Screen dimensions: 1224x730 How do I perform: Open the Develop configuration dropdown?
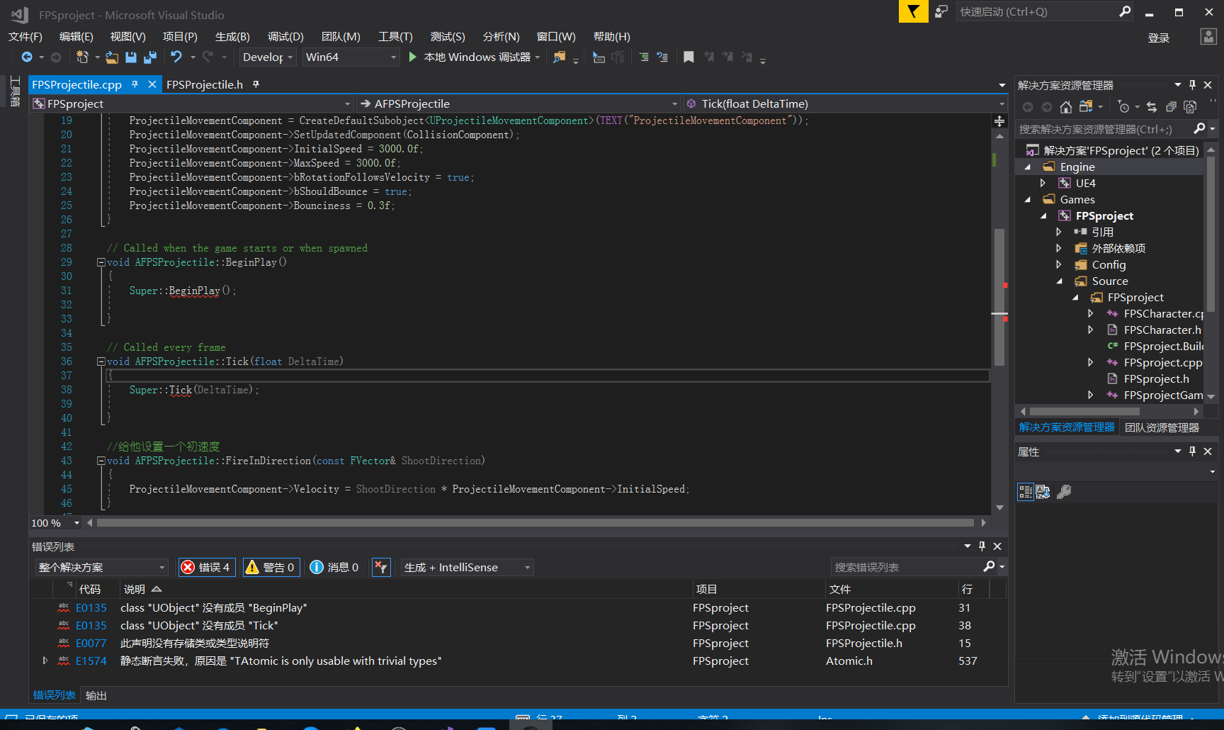[268, 57]
